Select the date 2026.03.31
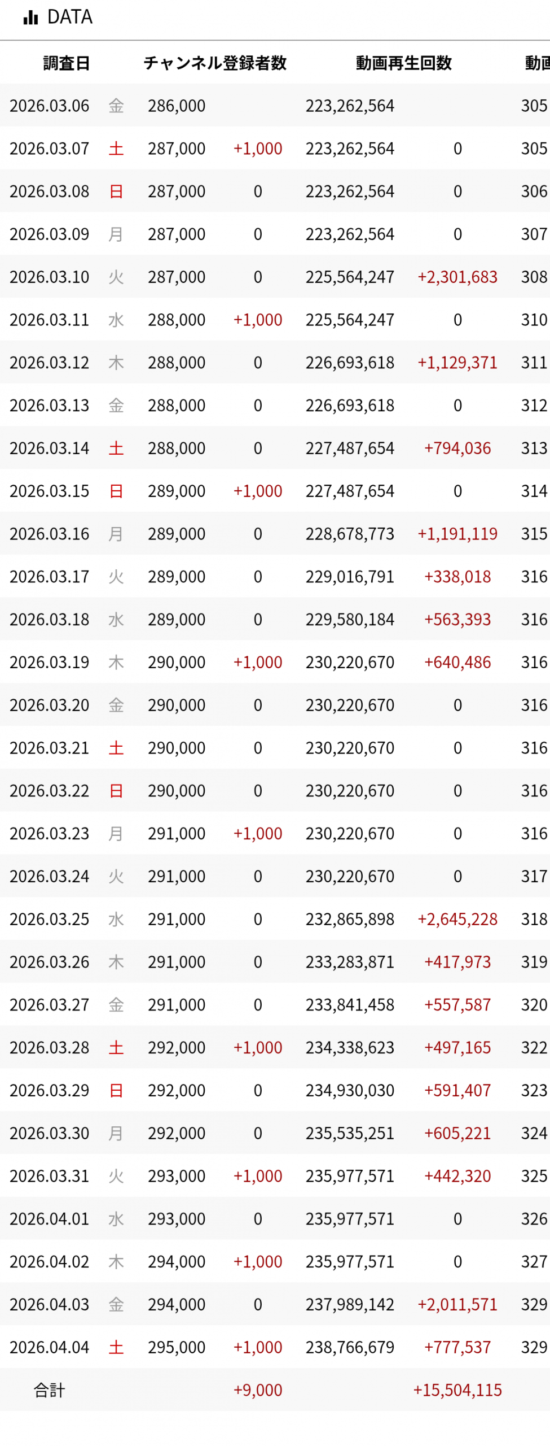 click(x=50, y=1176)
